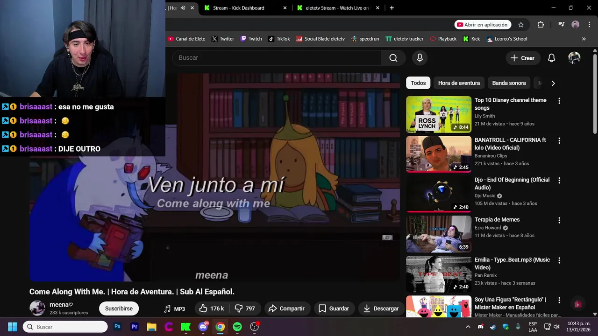Image resolution: width=598 pixels, height=336 pixels.
Task: Open the Twitch bookmark
Action: [251, 39]
